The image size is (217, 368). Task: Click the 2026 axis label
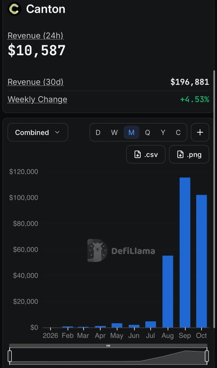click(x=50, y=336)
